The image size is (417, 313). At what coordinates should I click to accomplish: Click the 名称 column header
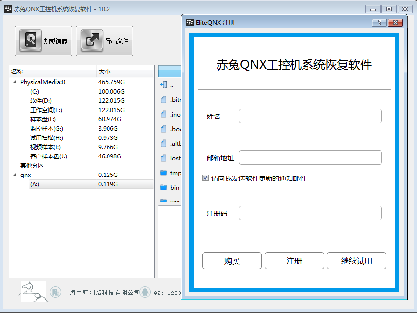tap(53, 71)
